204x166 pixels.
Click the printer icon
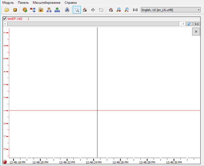(67, 10)
